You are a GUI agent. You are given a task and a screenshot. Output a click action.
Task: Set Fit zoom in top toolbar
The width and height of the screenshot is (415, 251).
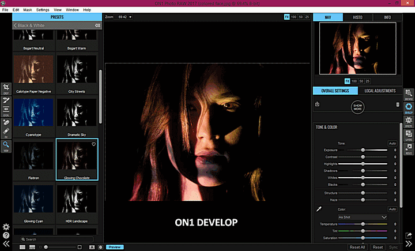point(286,17)
